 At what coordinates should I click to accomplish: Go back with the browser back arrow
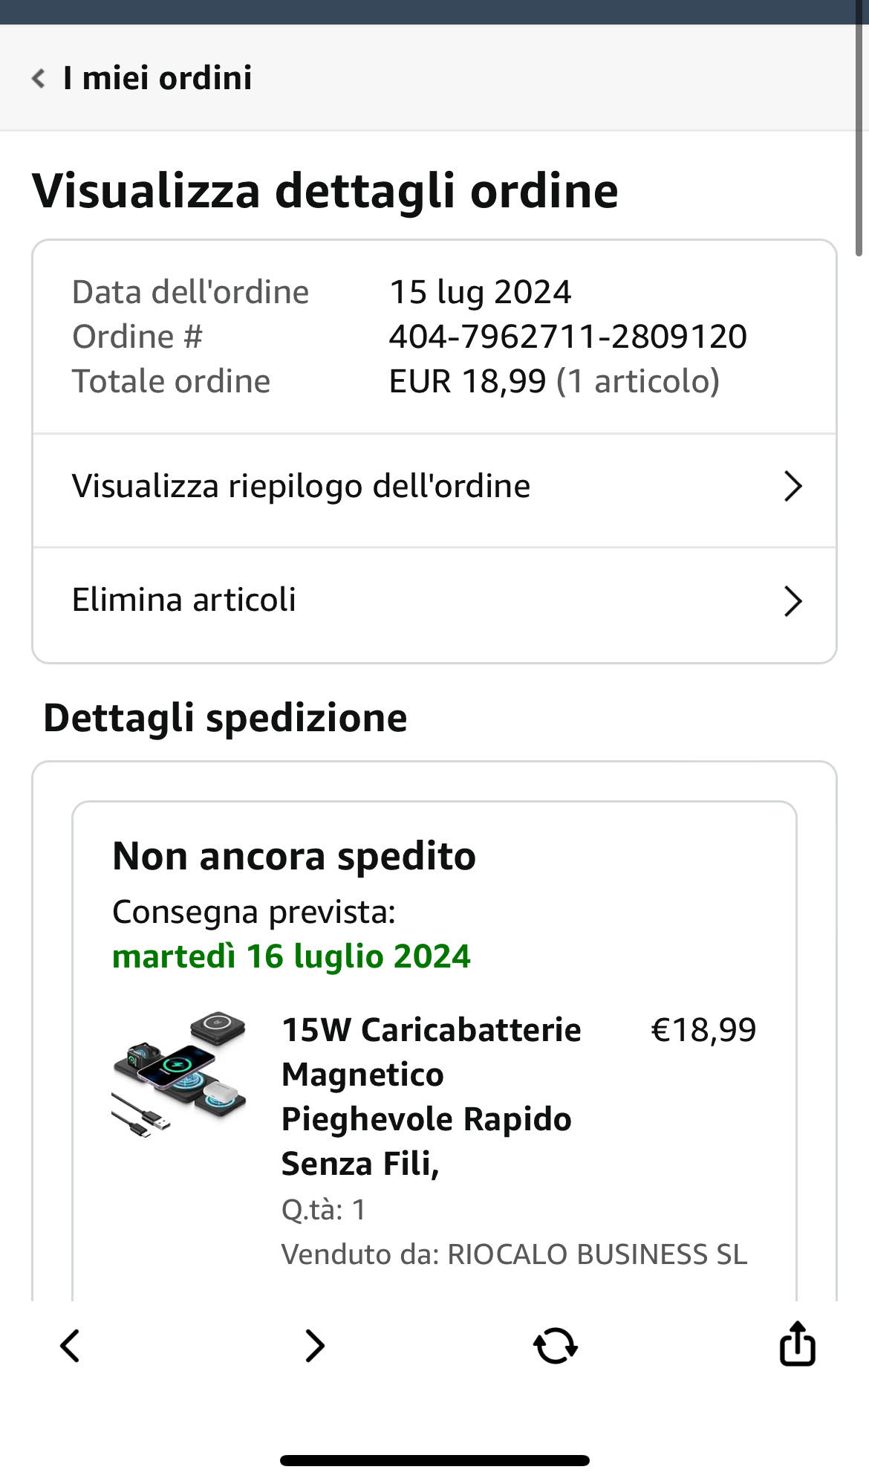pyautogui.click(x=70, y=1346)
